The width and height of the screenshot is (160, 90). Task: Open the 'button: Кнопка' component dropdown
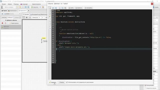tap(12, 14)
